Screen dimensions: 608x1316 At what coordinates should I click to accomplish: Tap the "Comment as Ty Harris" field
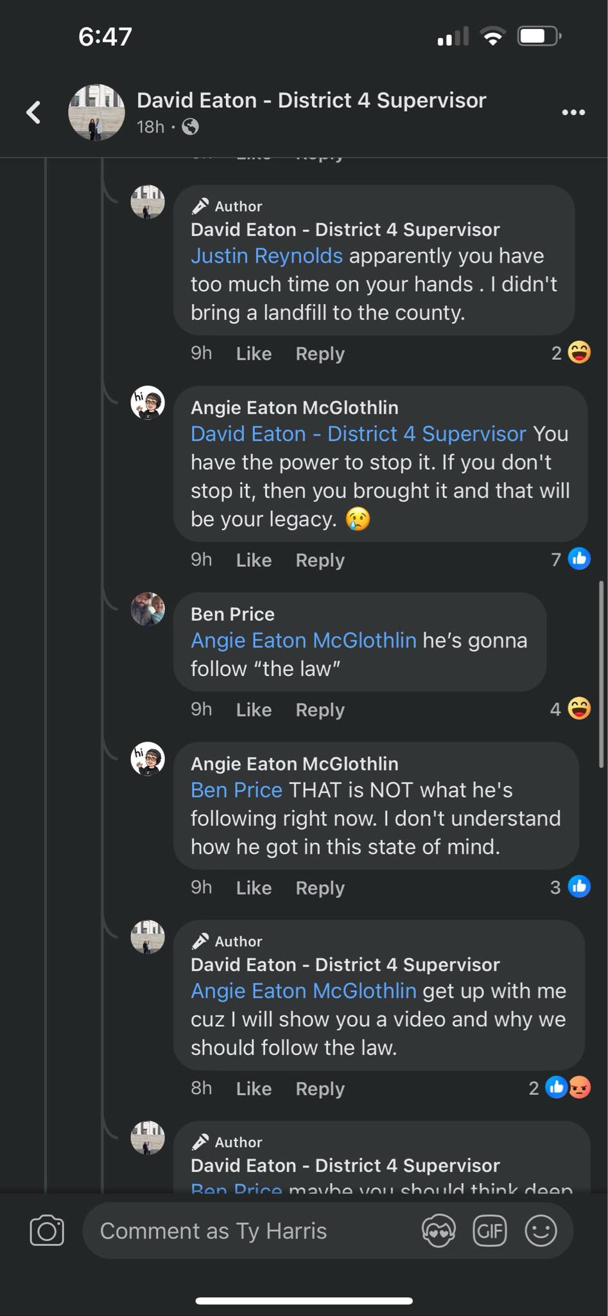[250, 1231]
